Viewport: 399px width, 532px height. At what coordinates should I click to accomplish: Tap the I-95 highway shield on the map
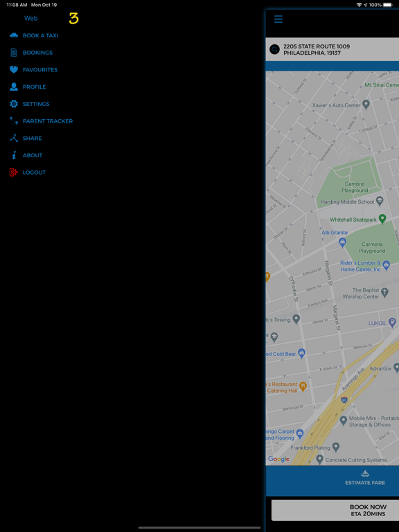344,399
